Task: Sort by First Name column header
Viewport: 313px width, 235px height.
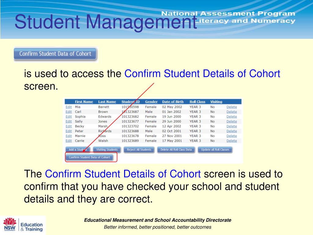Action: pyautogui.click(x=84, y=102)
